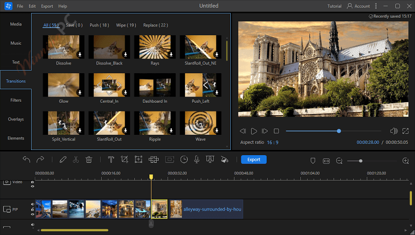Open the Edit menu
This screenshot has height=235, width=415.
click(x=32, y=6)
